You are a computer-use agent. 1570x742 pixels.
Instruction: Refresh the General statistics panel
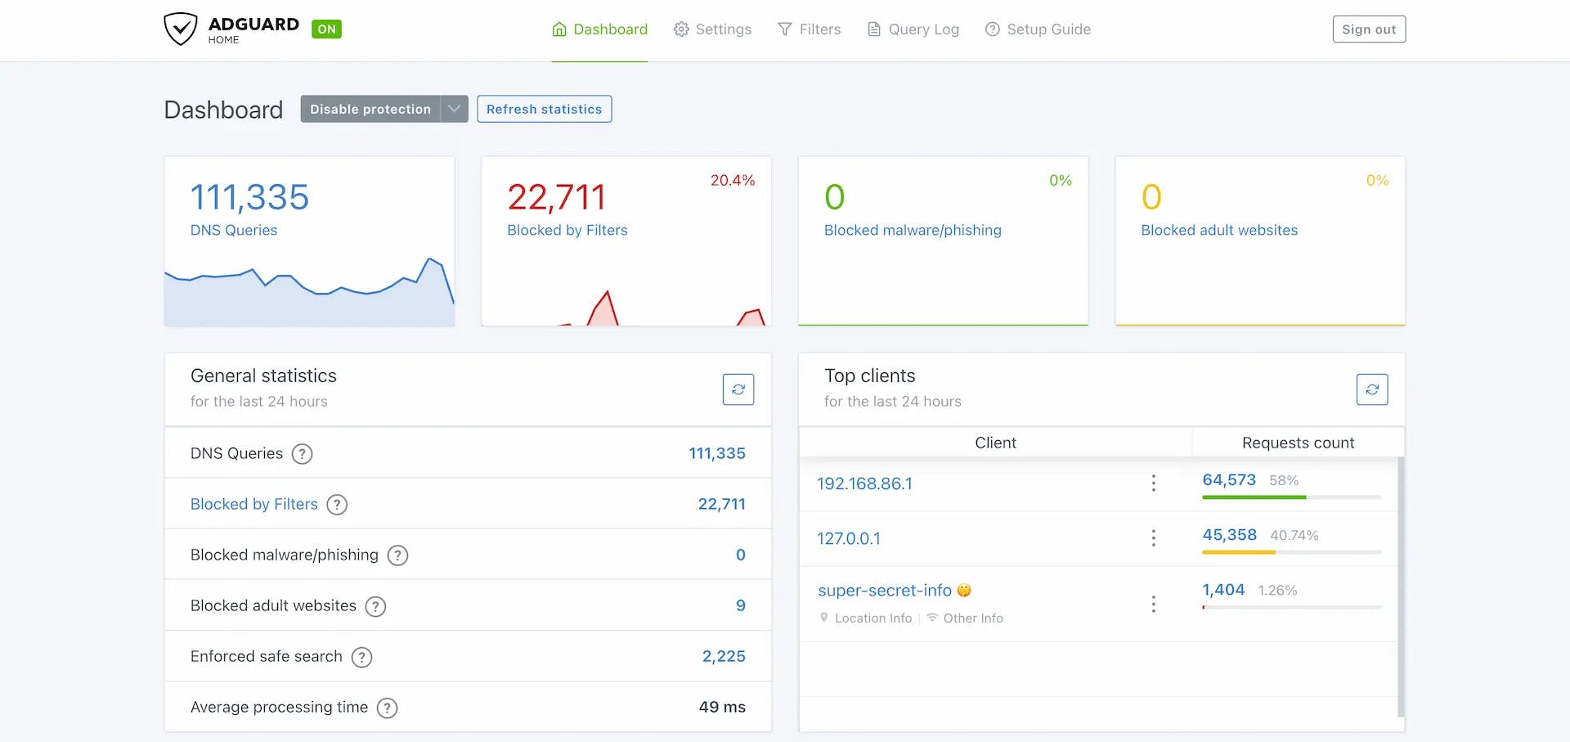738,389
